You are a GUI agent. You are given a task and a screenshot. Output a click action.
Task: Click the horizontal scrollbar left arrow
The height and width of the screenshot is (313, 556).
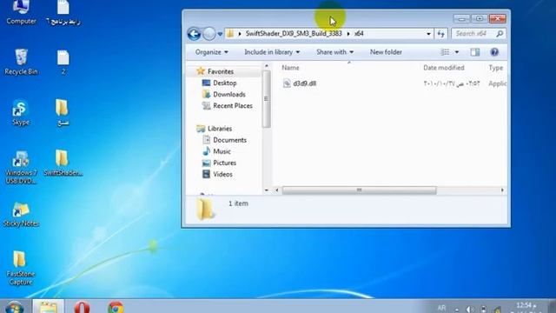(x=277, y=190)
